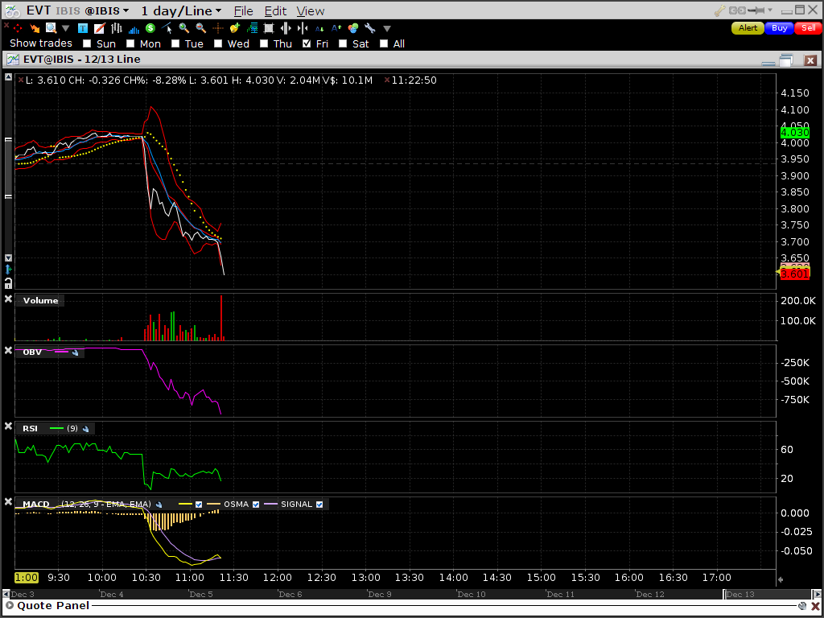Click the pin window icon
This screenshot has height=618, width=824.
(756, 10)
